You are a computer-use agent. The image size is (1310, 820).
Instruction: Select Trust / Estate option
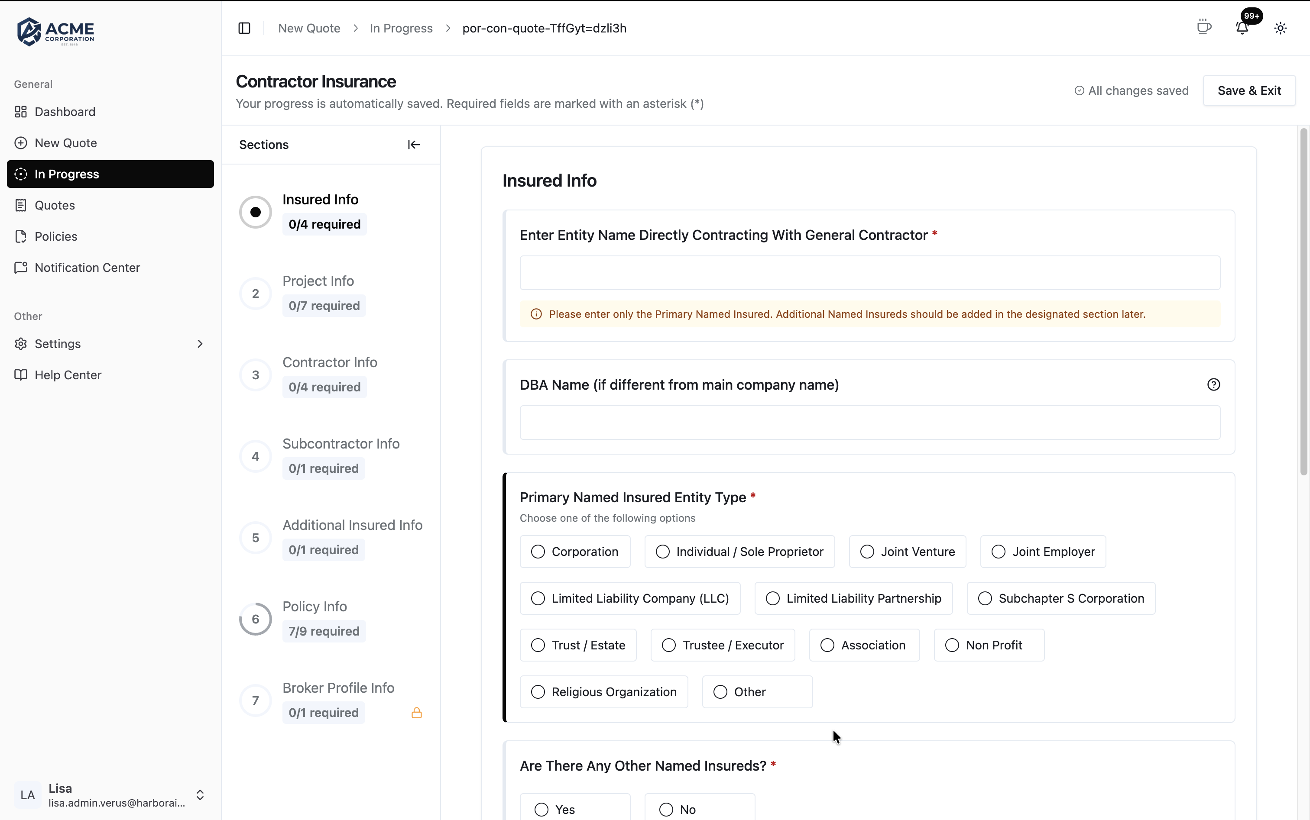click(578, 645)
